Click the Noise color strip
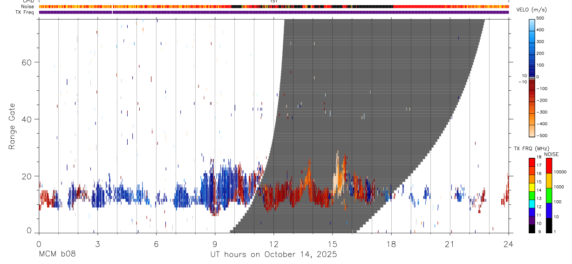Screen dimensions: 572x264 click(274, 7)
